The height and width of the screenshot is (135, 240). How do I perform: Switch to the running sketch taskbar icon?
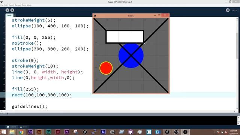point(185,132)
